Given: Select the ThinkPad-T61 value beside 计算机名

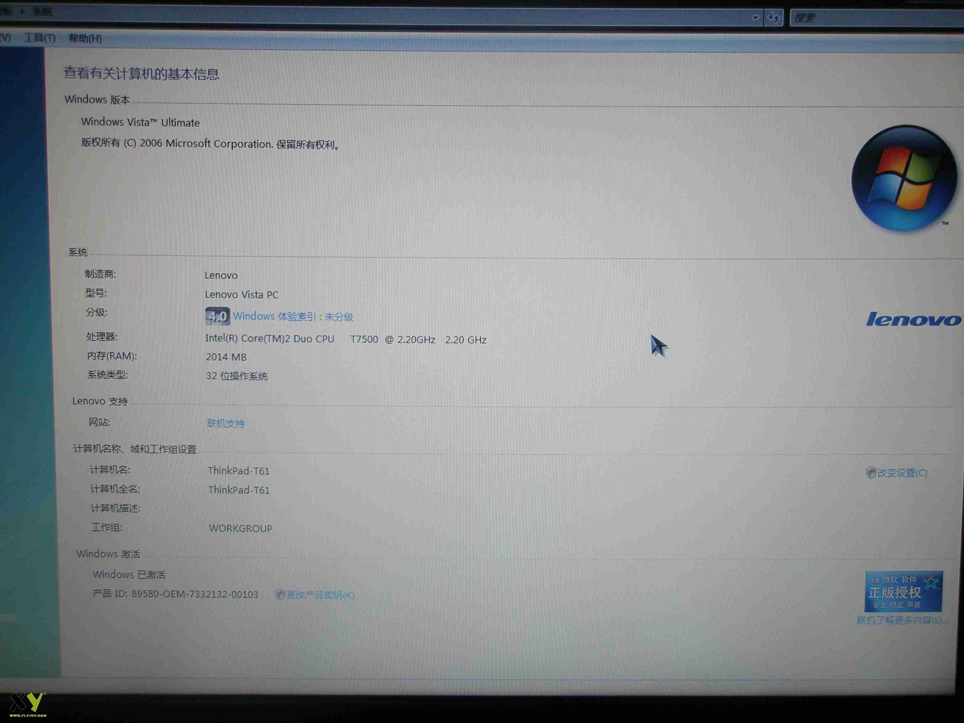Looking at the screenshot, I should (239, 471).
